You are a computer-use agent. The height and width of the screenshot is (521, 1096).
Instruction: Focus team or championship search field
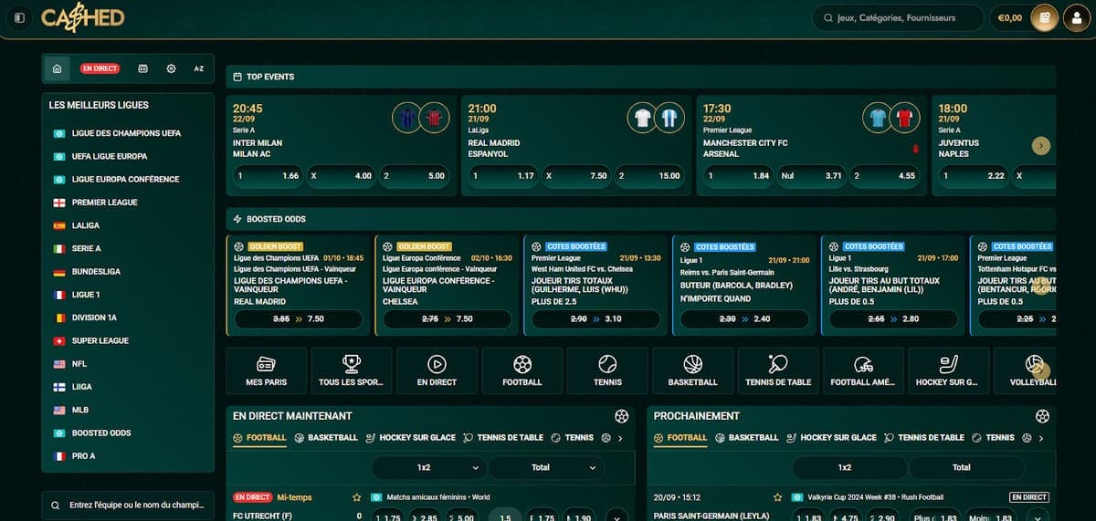[x=128, y=505]
